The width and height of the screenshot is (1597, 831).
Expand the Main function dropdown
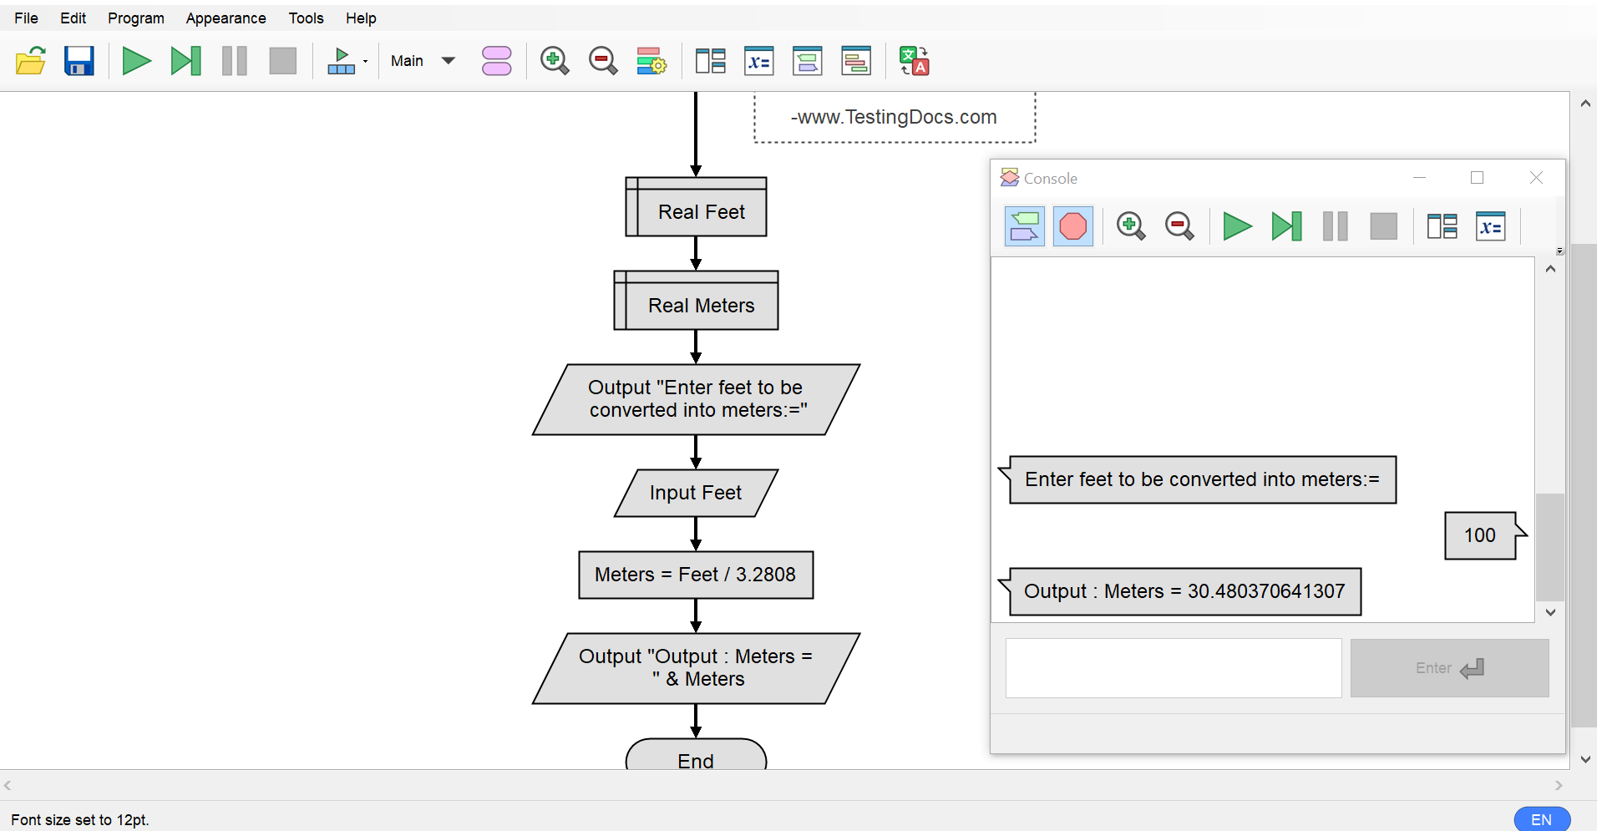click(448, 61)
